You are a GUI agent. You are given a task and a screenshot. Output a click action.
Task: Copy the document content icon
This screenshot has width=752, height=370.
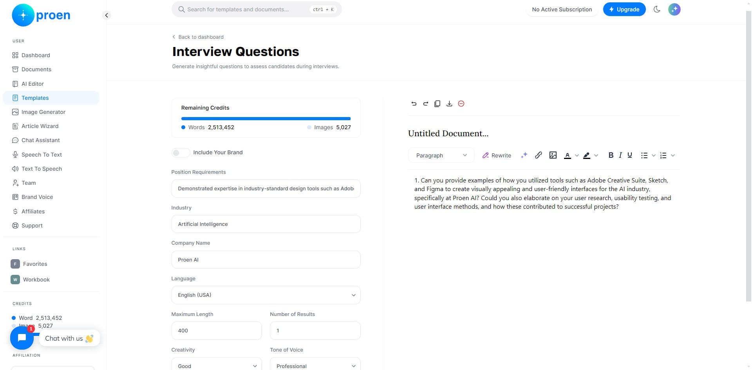click(437, 104)
